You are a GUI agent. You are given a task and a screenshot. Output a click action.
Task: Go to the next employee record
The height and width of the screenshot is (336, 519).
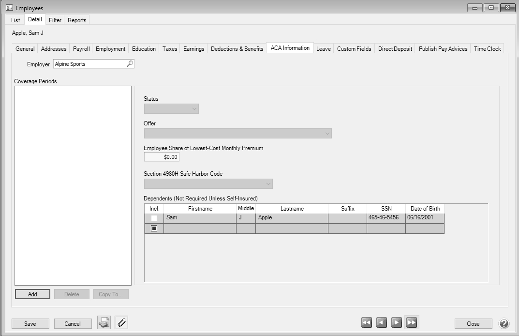pos(397,322)
